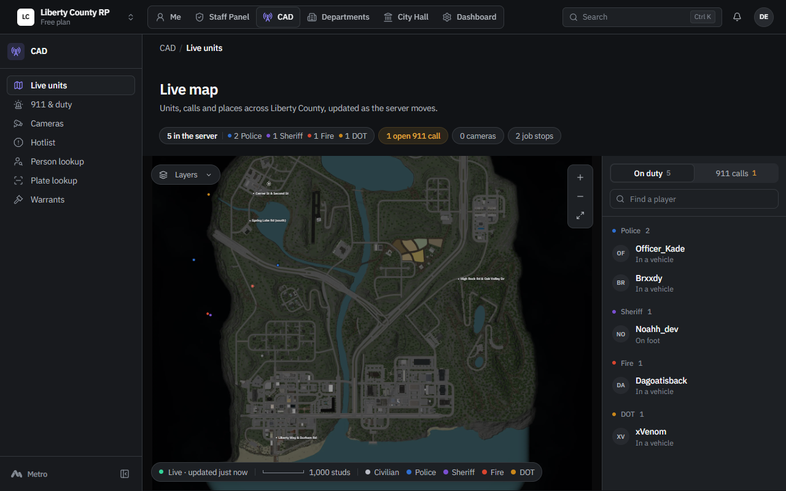Click the Find a player search field
This screenshot has width=786, height=491.
pos(694,199)
